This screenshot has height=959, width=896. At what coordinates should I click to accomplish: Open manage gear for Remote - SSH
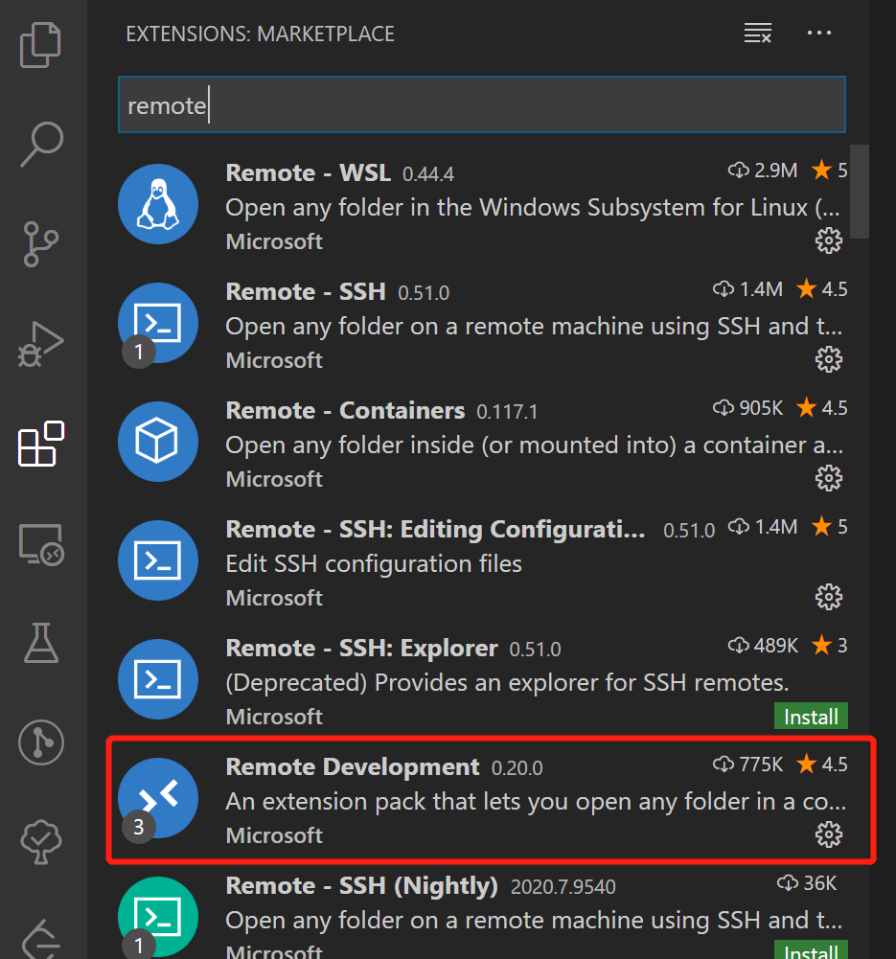point(829,359)
